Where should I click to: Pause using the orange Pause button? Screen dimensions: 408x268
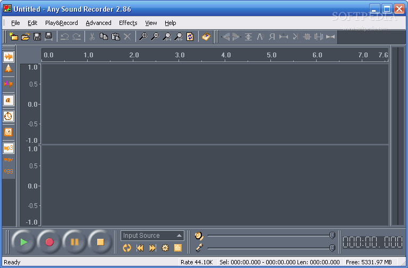pos(74,242)
